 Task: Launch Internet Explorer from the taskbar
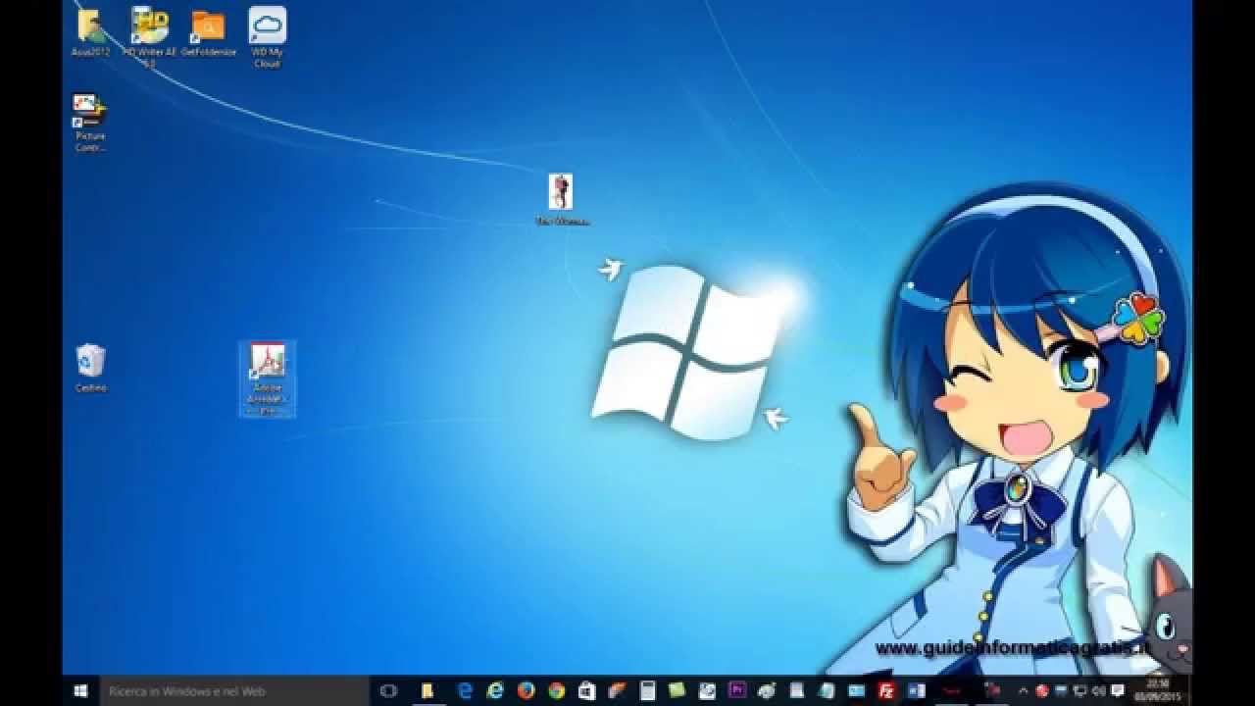point(496,691)
